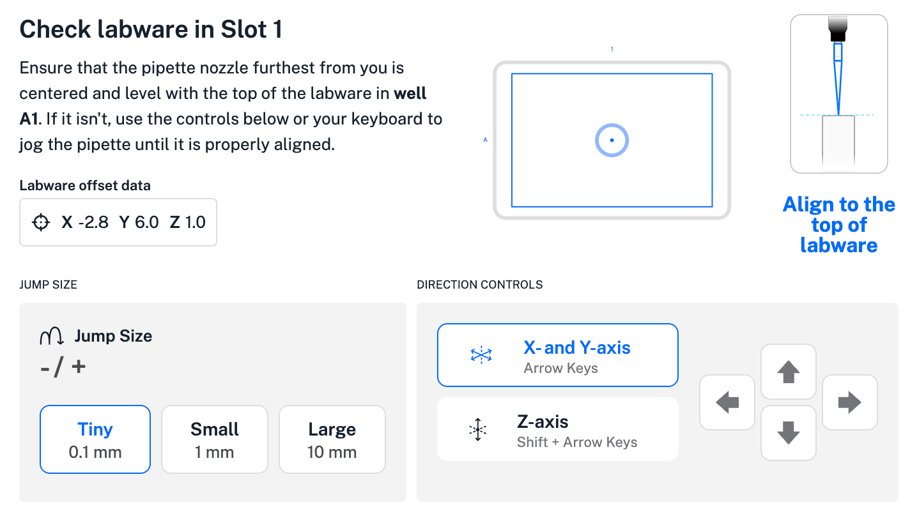Click the X- and Y-axis arrows icon
This screenshot has width=910, height=516.
coord(480,355)
